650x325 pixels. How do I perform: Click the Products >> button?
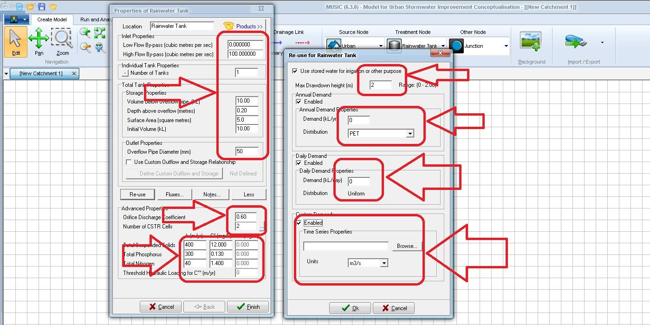coord(243,26)
